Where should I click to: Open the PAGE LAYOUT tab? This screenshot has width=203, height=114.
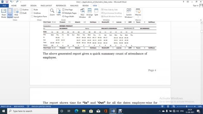pyautogui.click(x=46, y=6)
